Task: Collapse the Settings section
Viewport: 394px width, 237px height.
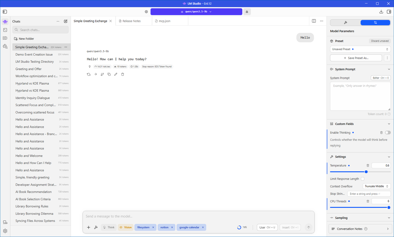Action: click(389, 157)
